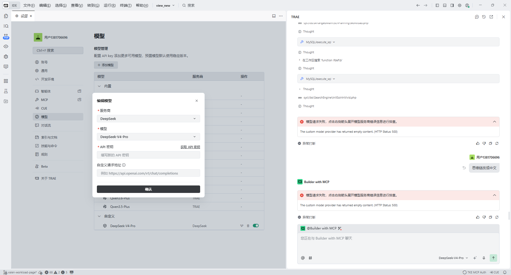This screenshot has height=275, width=511.
Task: Open sys\libs\SearchEngine\InitSolrInVivid.php file link in chat
Action: click(330, 98)
